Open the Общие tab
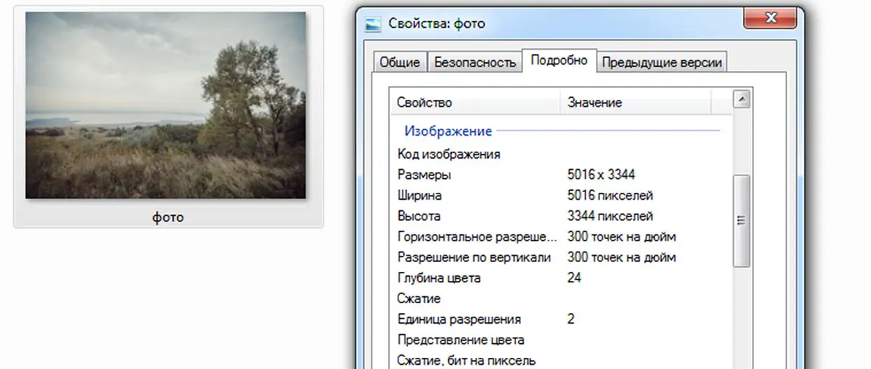 pos(399,62)
